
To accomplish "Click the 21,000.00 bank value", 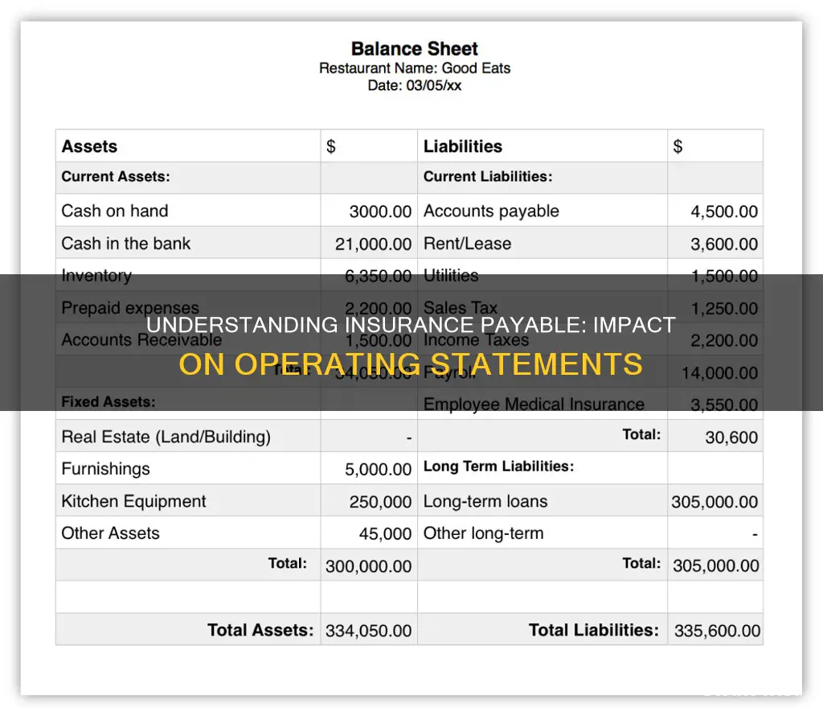I will pos(373,244).
